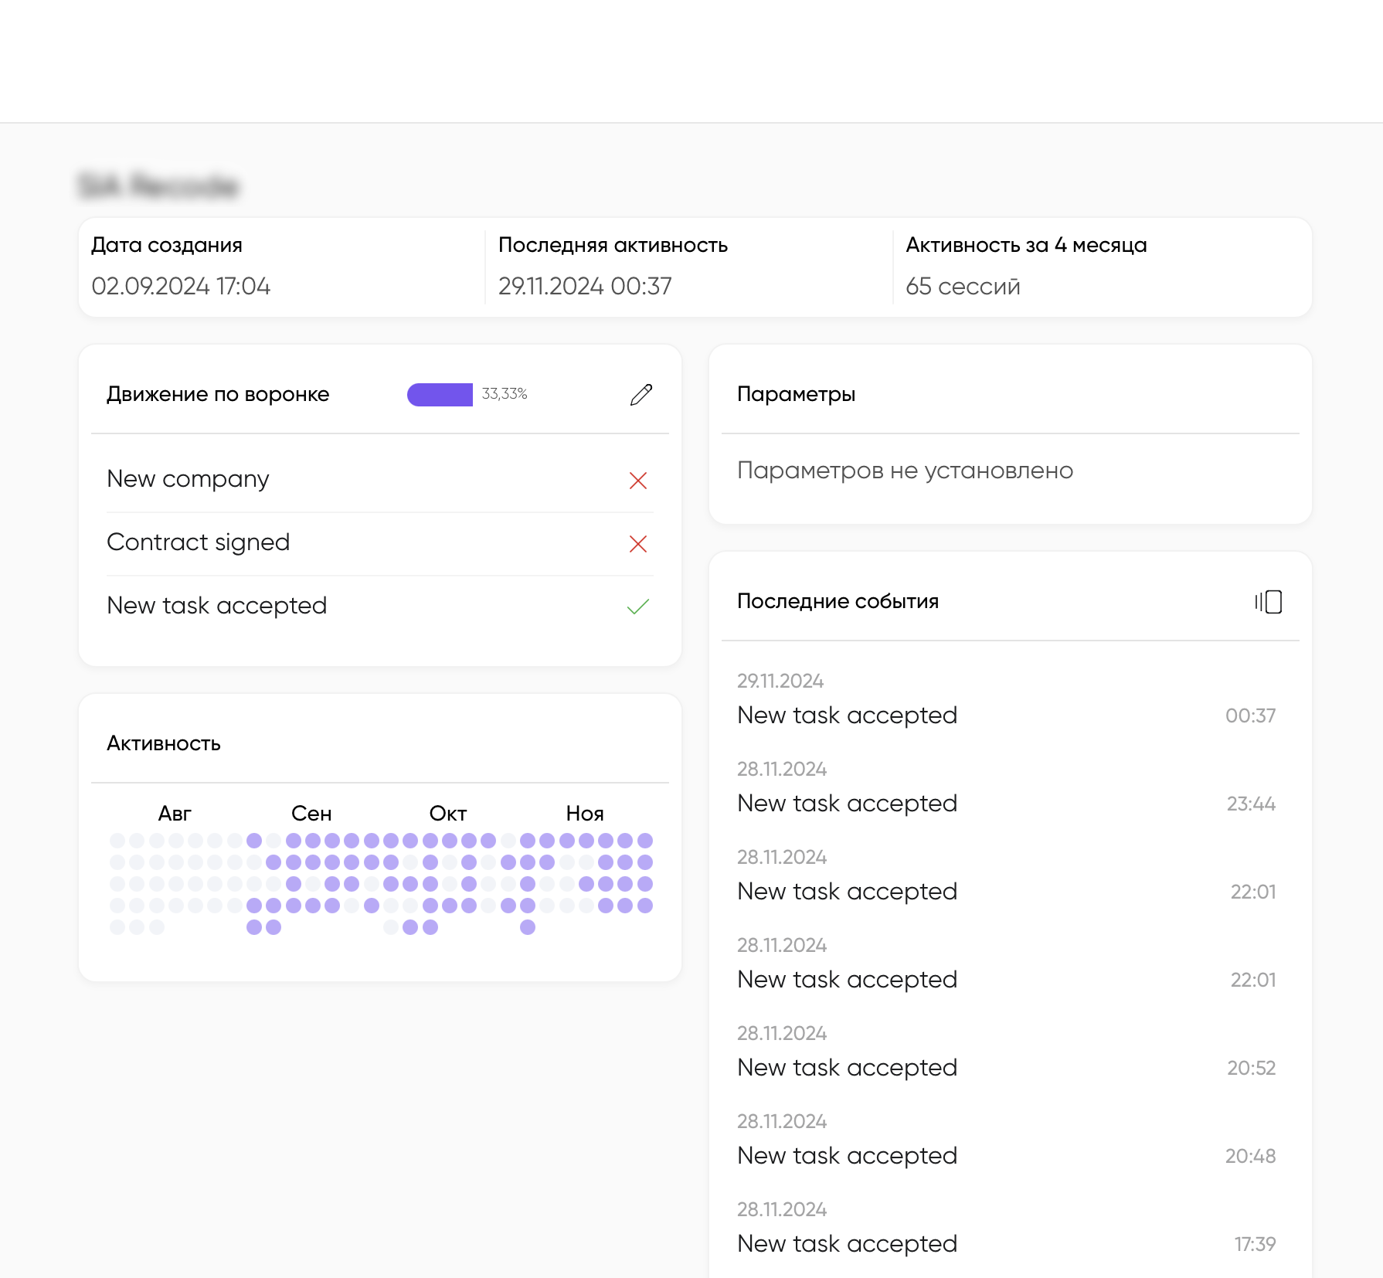The width and height of the screenshot is (1383, 1278).
Task: Toggle the panel view icon in Последние события
Action: pyautogui.click(x=1268, y=602)
